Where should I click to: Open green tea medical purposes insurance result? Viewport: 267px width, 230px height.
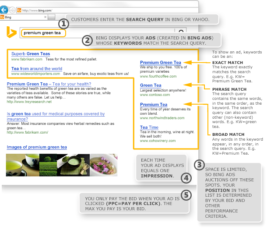pos(56,116)
